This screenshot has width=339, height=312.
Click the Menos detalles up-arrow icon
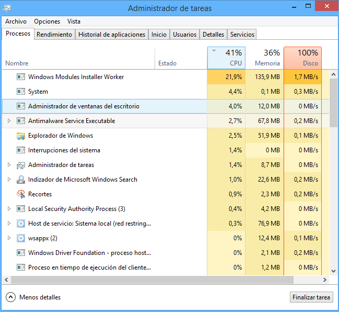10,297
